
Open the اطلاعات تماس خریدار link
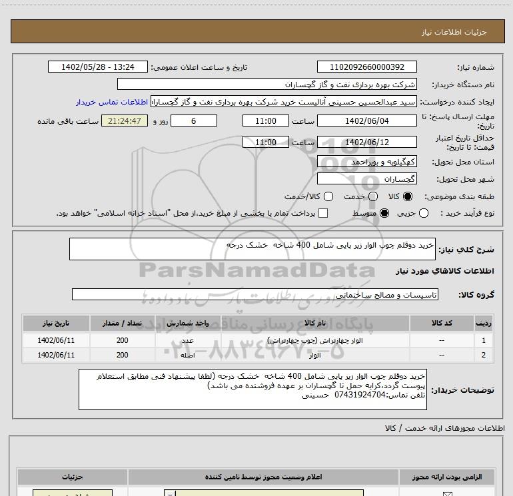tap(112, 102)
